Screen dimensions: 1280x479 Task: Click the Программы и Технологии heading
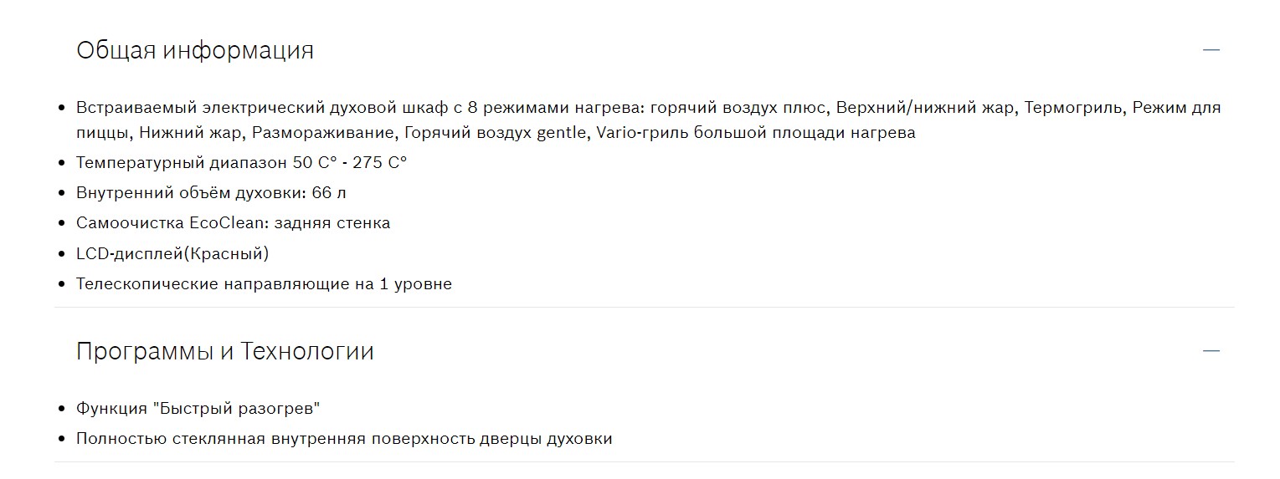[224, 351]
